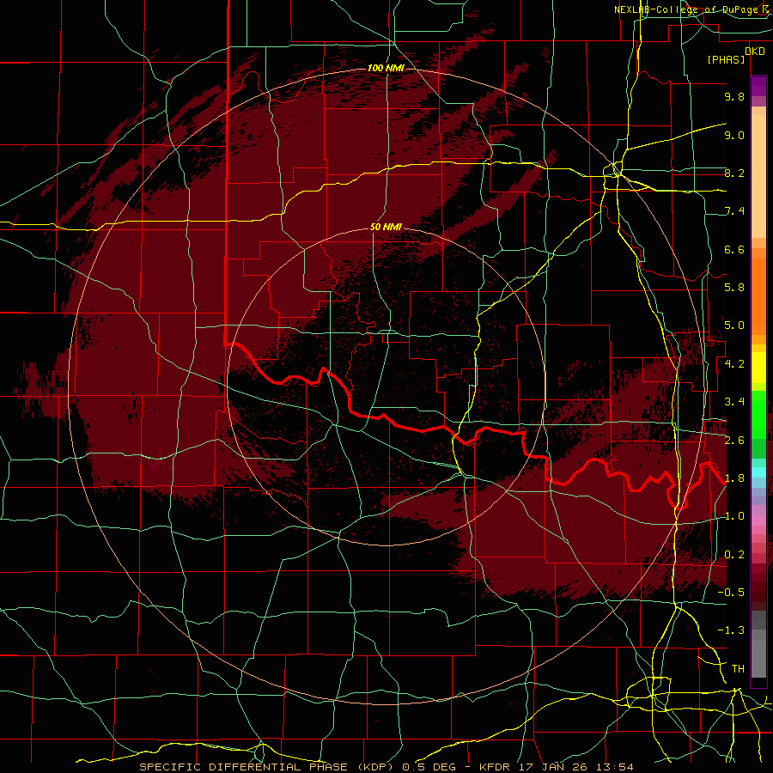Screen dimensions: 773x773
Task: Pick the bright green color bar segment
Action: [x=758, y=414]
